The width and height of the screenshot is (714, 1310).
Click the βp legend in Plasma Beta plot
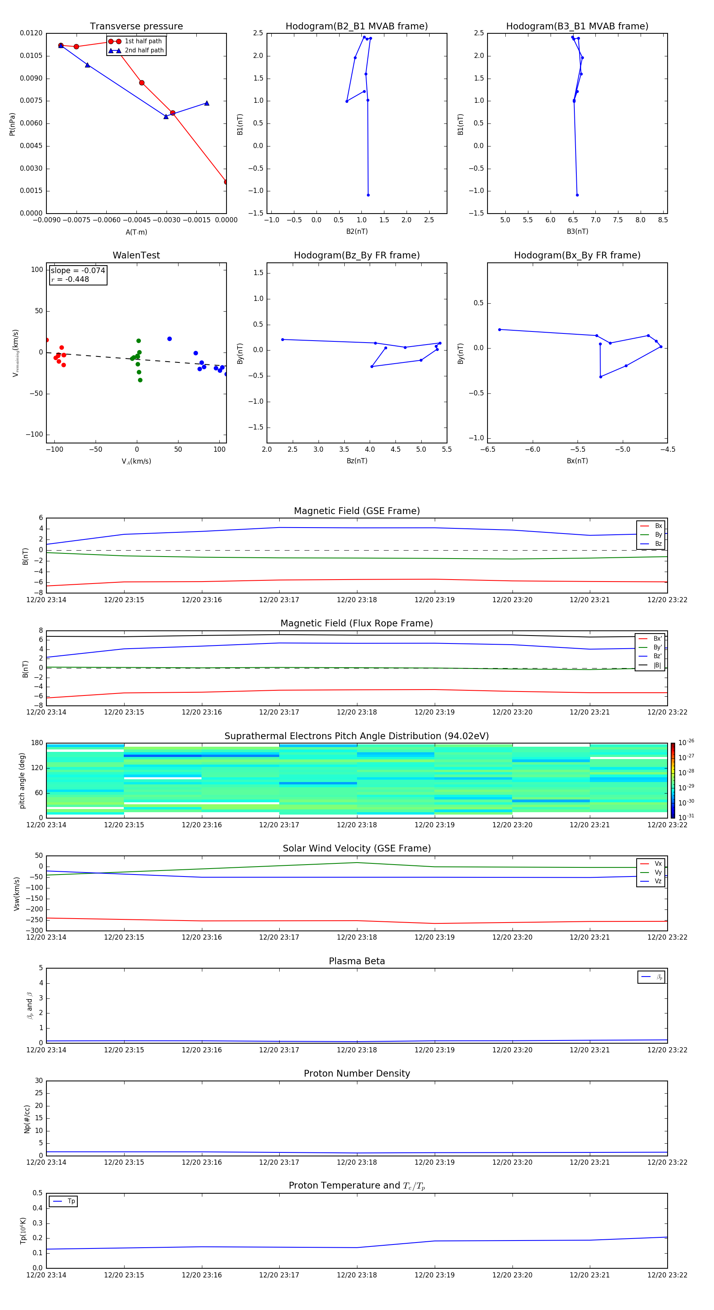[651, 977]
